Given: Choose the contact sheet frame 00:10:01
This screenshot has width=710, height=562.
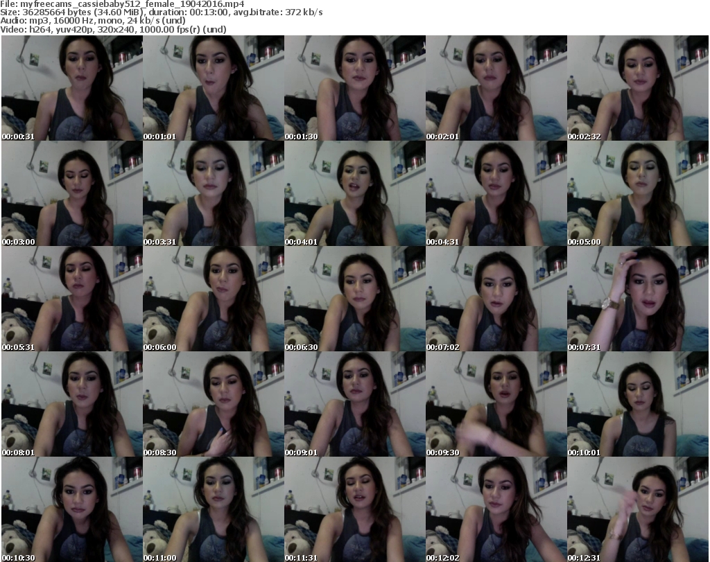Looking at the screenshot, I should pos(638,404).
